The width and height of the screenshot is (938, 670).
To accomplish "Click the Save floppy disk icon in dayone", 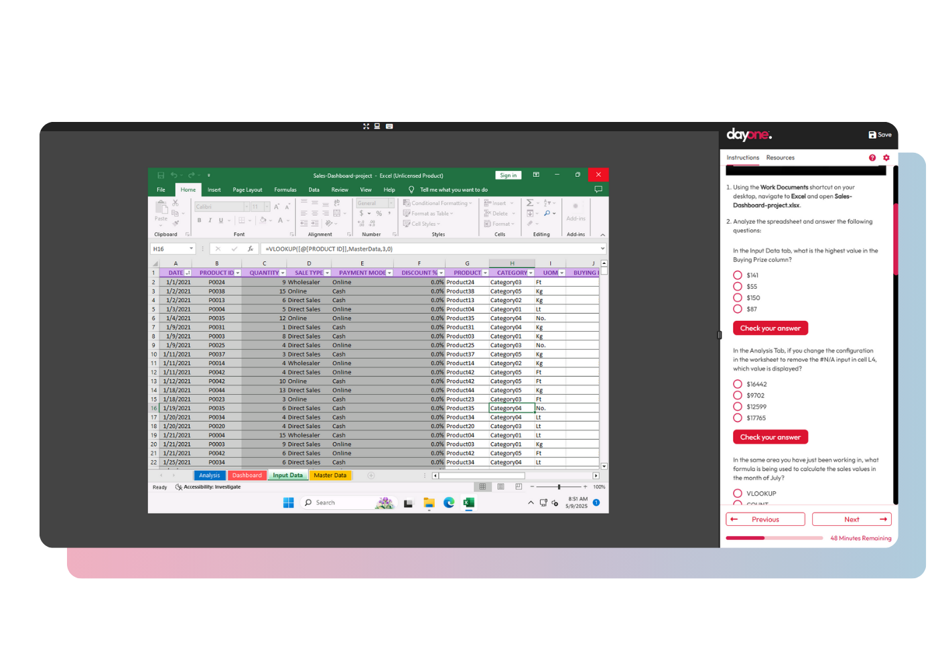I will pyautogui.click(x=872, y=135).
